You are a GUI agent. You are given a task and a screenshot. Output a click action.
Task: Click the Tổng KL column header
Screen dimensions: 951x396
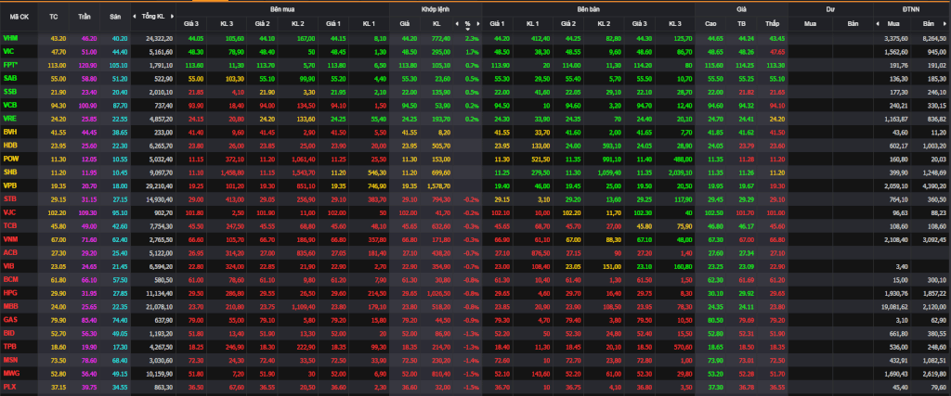[x=153, y=17]
